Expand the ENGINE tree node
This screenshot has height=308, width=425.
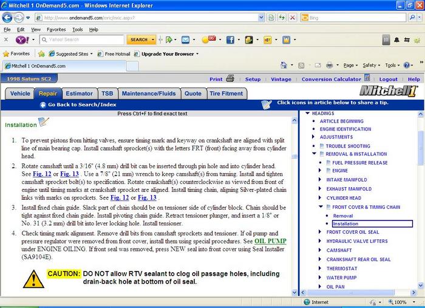(x=320, y=171)
